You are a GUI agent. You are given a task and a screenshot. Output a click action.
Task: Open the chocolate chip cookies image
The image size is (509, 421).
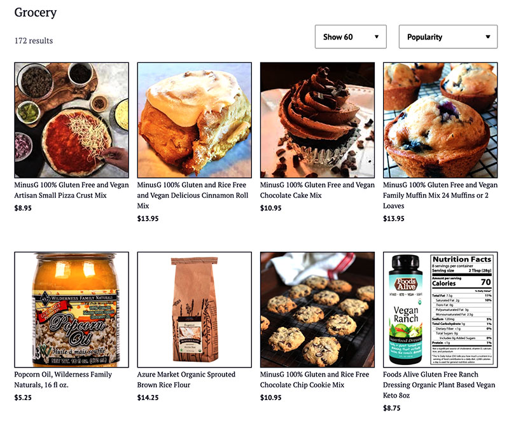tap(317, 310)
